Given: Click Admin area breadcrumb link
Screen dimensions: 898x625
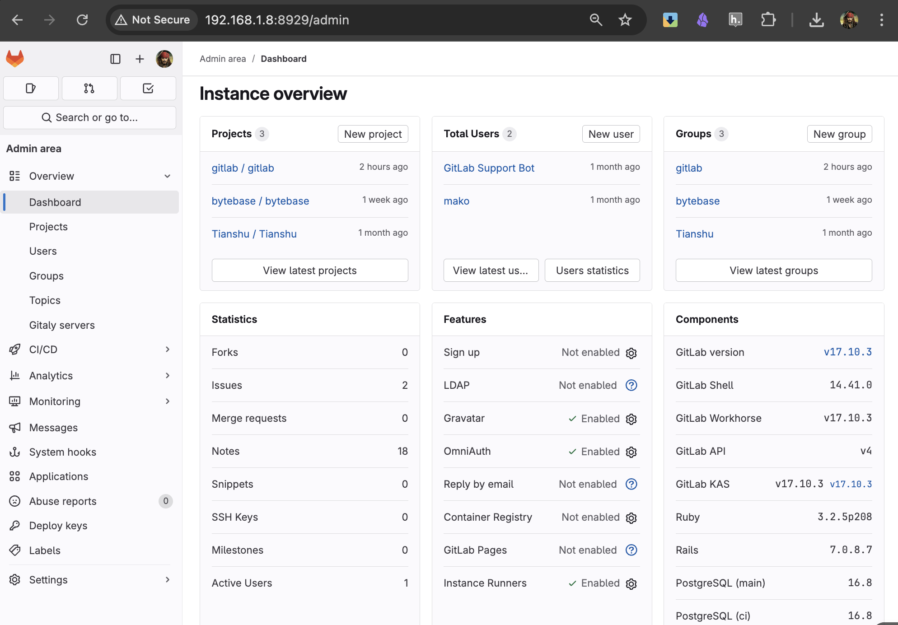Looking at the screenshot, I should (223, 59).
